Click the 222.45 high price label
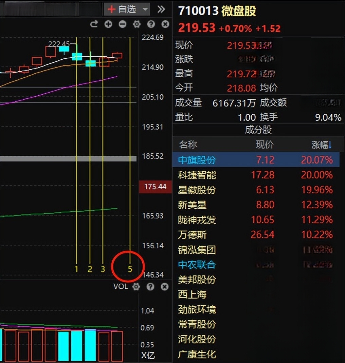345x363 pixels. coord(59,44)
